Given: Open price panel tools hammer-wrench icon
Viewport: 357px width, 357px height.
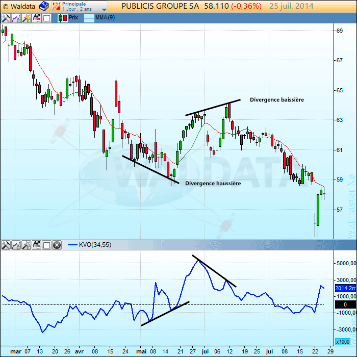Looking at the screenshot, I should click(6, 18).
